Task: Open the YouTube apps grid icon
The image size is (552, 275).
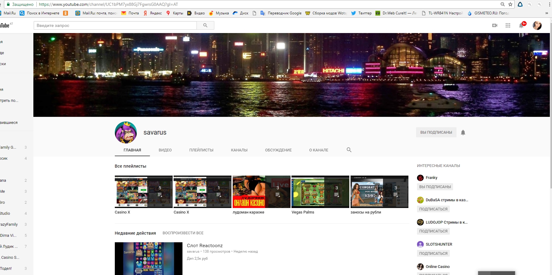Action: tap(508, 25)
